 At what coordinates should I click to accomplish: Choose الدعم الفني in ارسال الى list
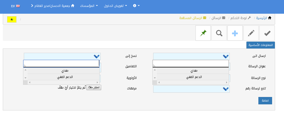tap(193, 77)
